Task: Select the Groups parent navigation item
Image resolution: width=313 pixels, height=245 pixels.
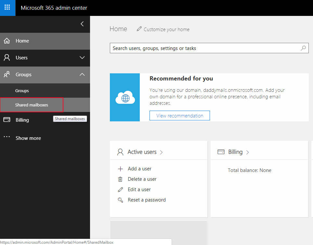Action: pos(45,75)
